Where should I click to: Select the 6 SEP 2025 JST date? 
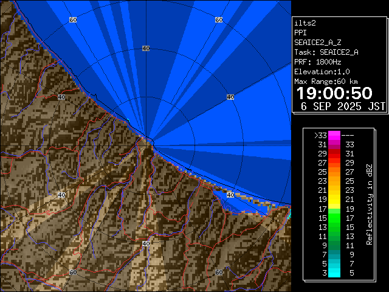pos(343,106)
